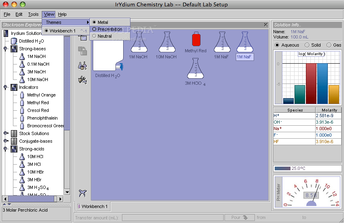The image size is (344, 223).
Task: Click the stockroom scrollbar down arrow
Action: (x=67, y=192)
